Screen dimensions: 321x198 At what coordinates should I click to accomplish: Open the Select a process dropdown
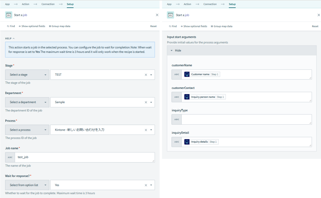point(27,130)
